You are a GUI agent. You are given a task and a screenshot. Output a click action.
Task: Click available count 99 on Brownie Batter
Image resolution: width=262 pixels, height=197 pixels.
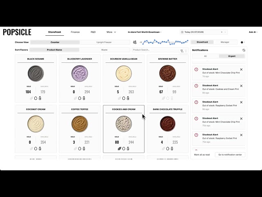click(x=174, y=92)
